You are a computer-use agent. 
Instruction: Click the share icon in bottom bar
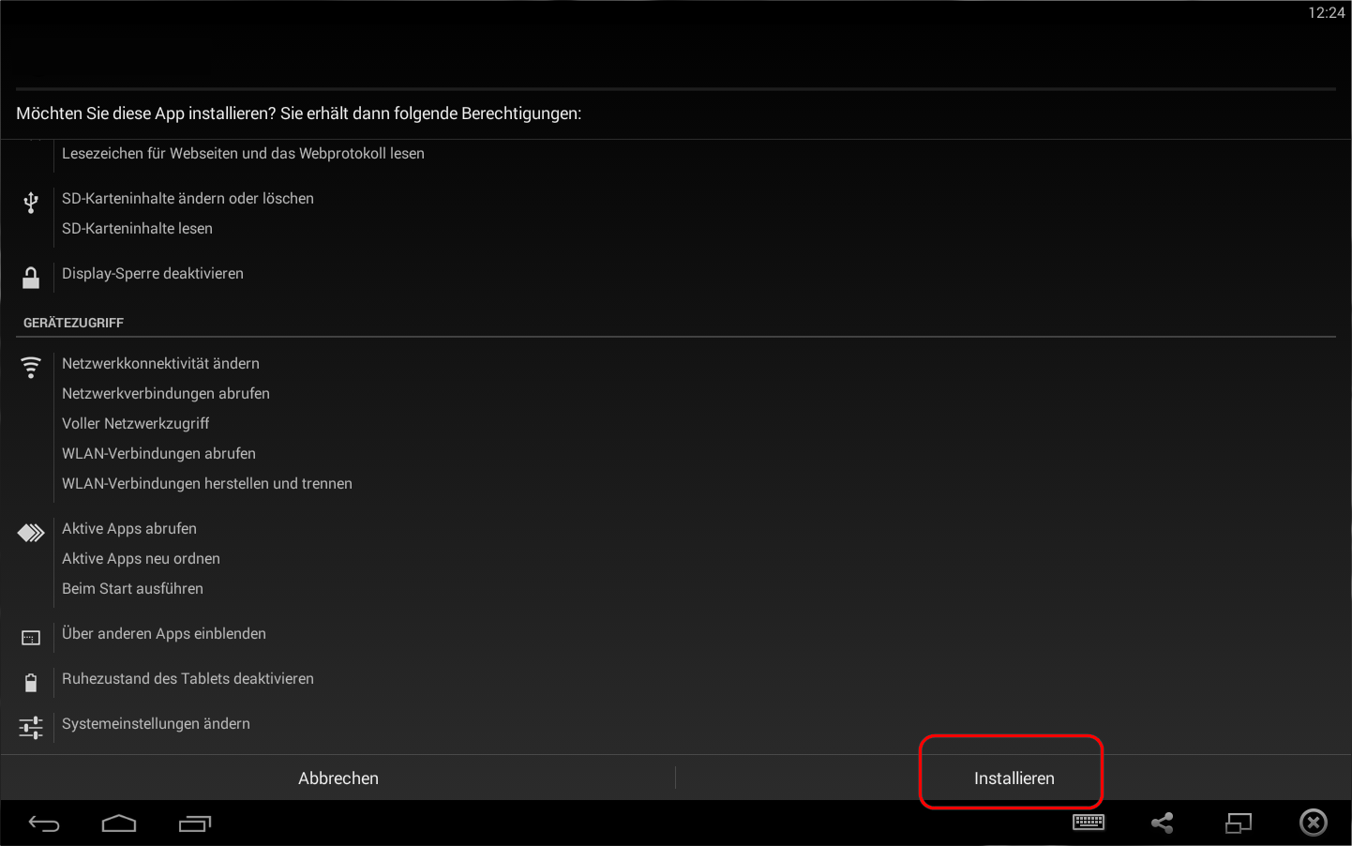point(1163,823)
